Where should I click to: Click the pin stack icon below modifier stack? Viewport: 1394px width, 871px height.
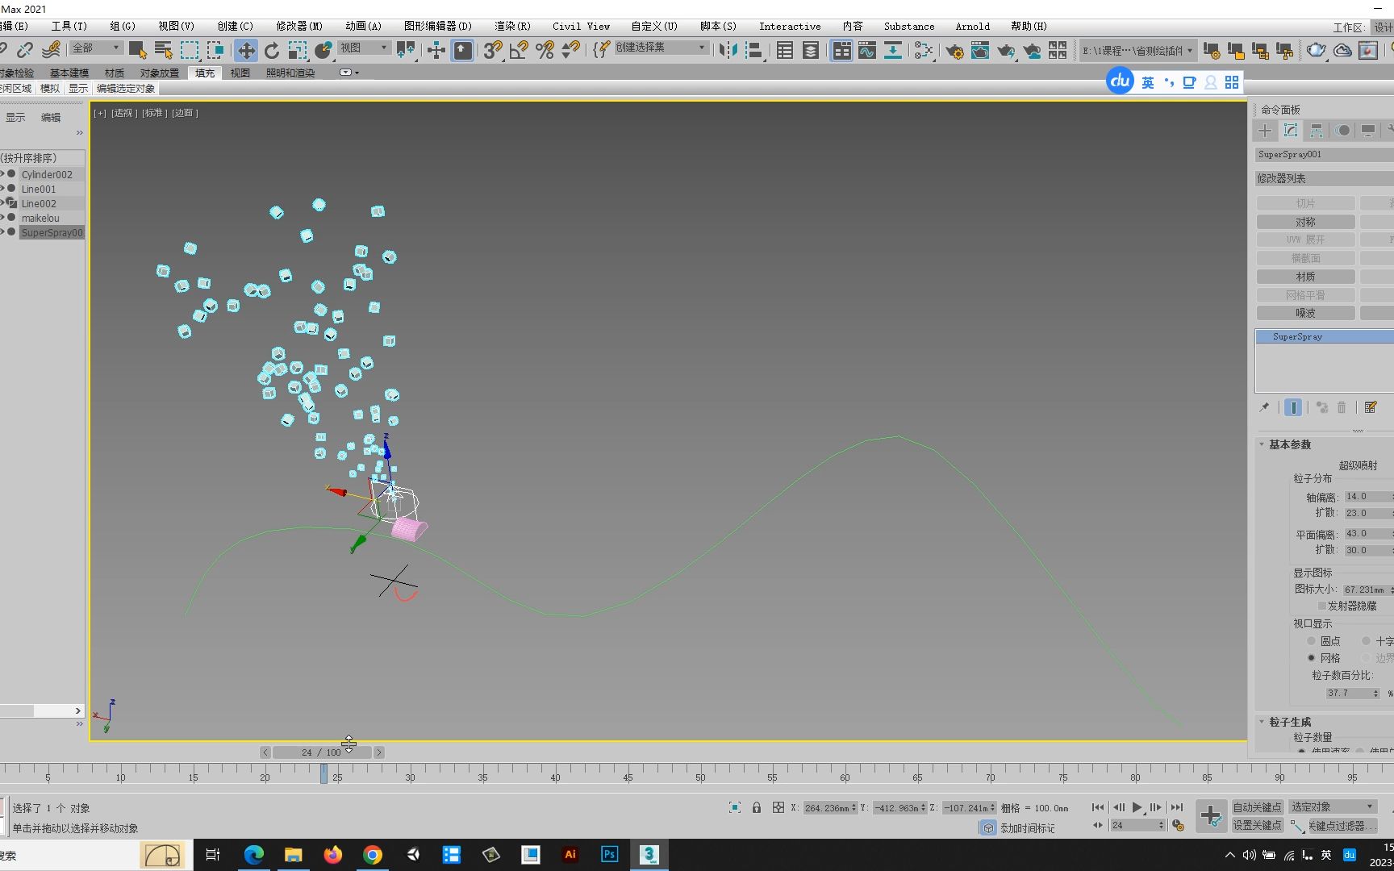1265,407
